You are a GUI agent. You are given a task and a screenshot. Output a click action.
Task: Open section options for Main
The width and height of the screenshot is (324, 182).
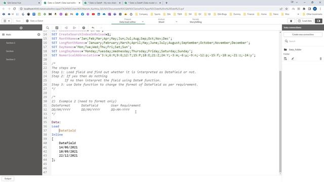[x=38, y=34]
